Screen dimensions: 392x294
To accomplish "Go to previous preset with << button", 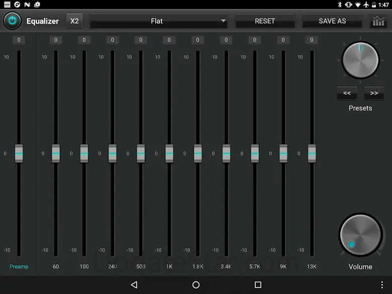I will pos(347,93).
